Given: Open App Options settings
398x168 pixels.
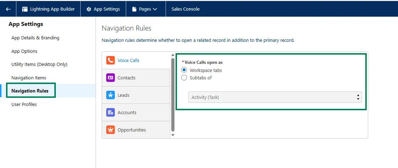Looking at the screenshot, I should pyautogui.click(x=25, y=51).
